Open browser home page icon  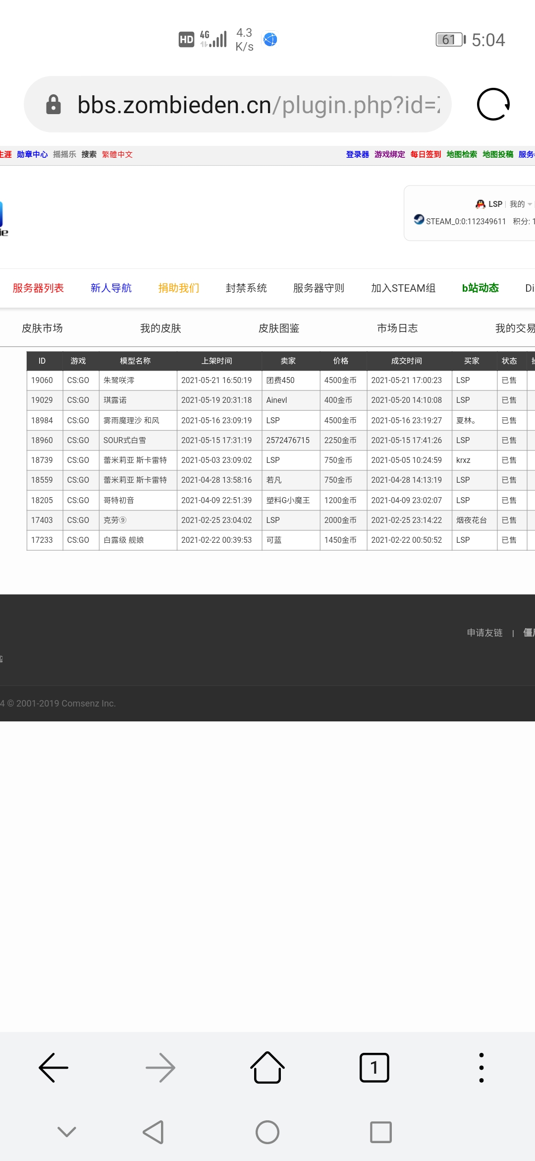267,1067
